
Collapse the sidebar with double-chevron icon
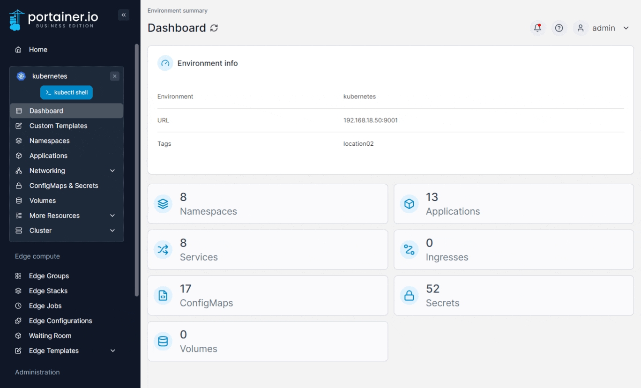124,15
